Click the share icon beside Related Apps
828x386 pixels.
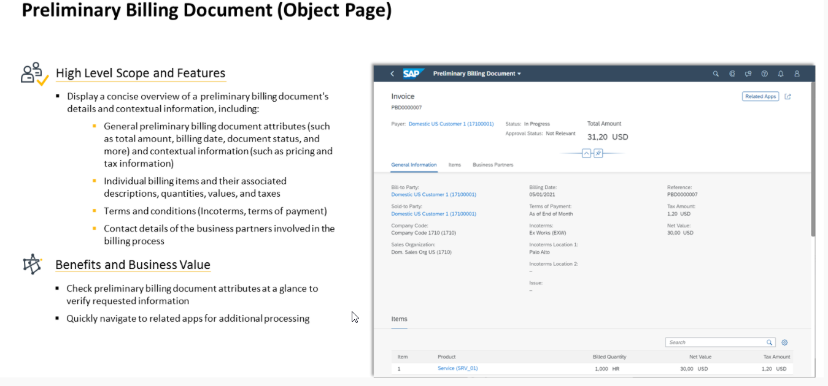click(788, 96)
